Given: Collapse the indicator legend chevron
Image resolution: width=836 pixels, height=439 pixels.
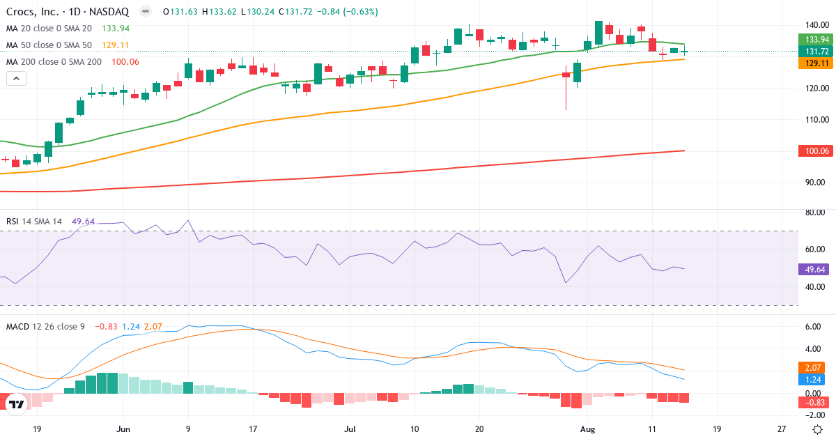Looking at the screenshot, I should (16, 78).
